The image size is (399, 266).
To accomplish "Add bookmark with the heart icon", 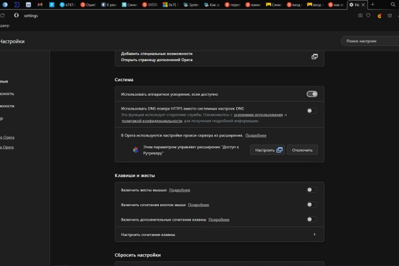I will (x=368, y=15).
